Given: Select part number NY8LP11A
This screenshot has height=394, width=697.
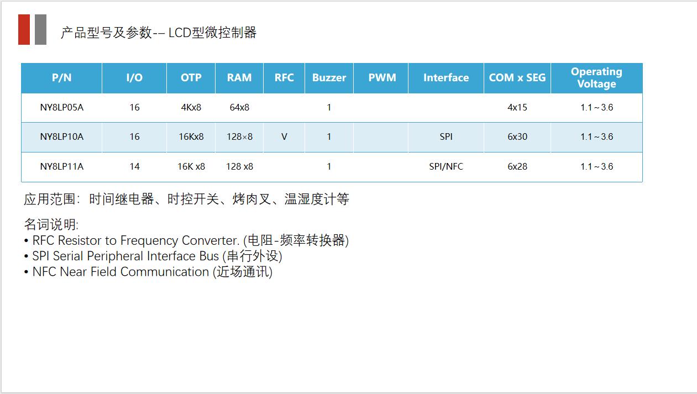Looking at the screenshot, I should click(x=61, y=166).
